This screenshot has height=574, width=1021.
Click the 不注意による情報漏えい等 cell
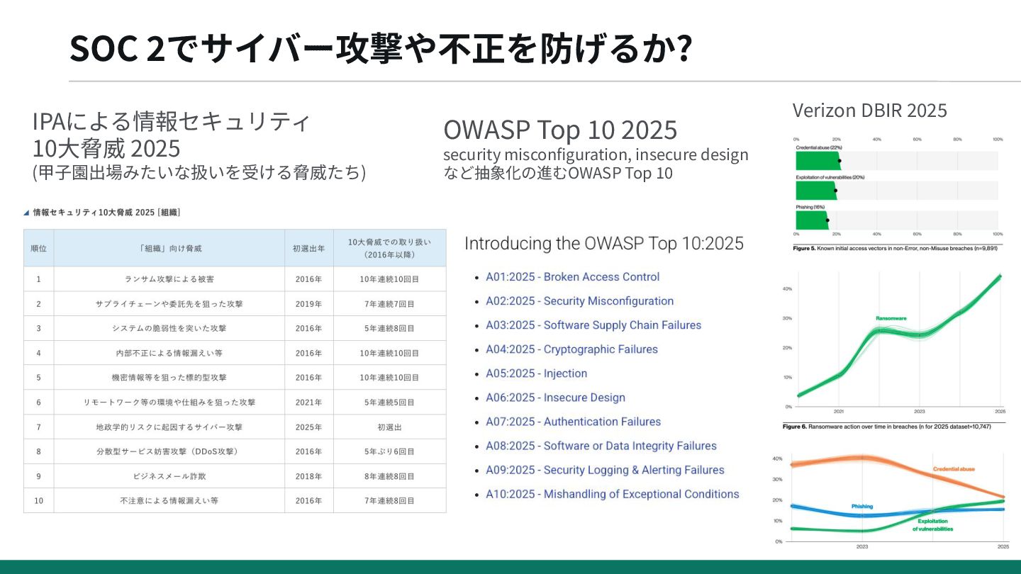coord(169,500)
